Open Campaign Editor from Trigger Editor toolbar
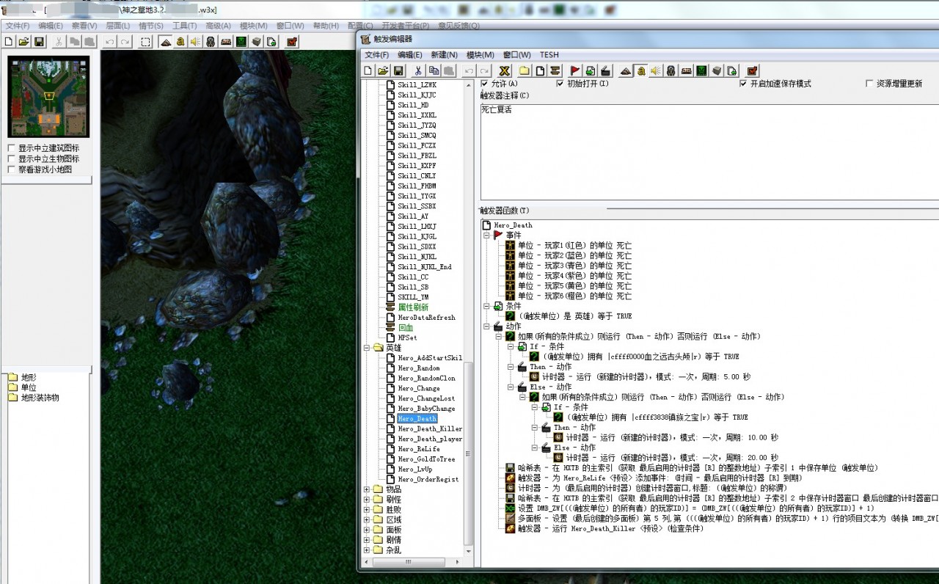939x584 pixels. point(687,70)
